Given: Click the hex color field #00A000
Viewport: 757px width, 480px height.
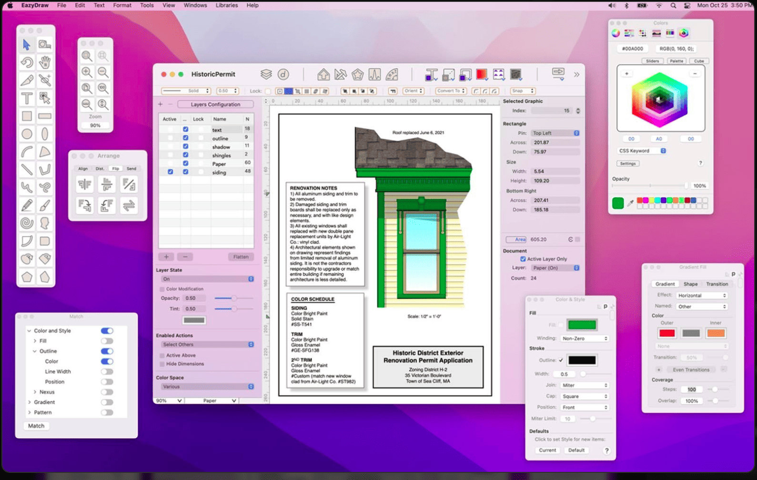Looking at the screenshot, I should click(633, 49).
